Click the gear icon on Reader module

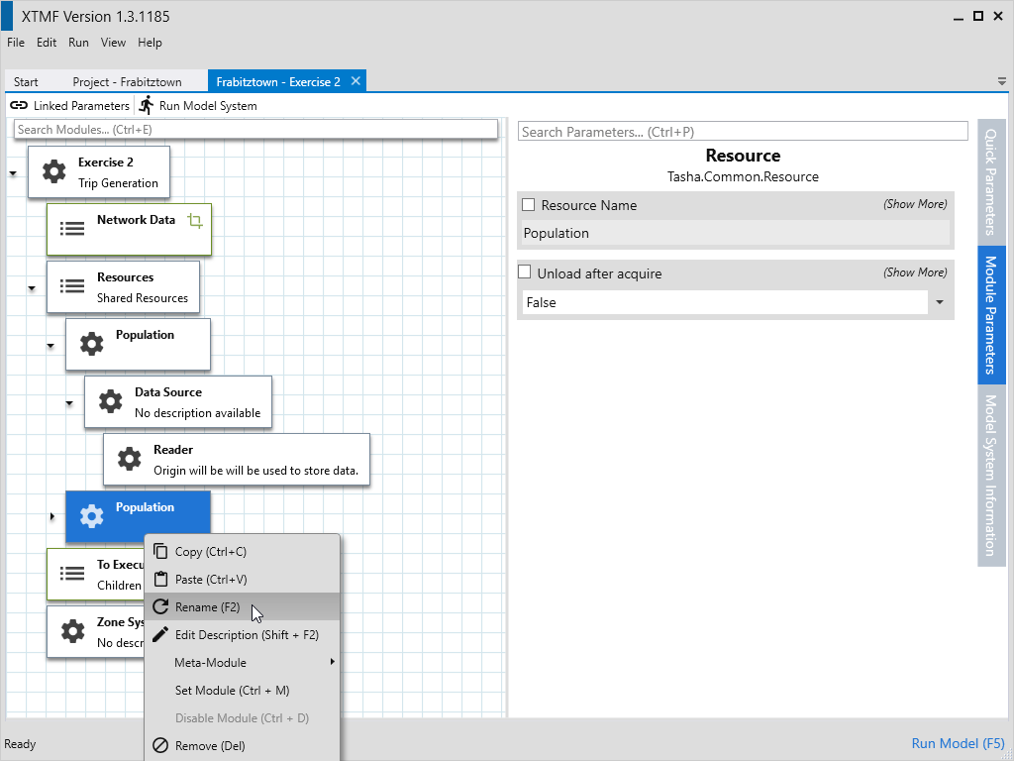click(x=129, y=459)
